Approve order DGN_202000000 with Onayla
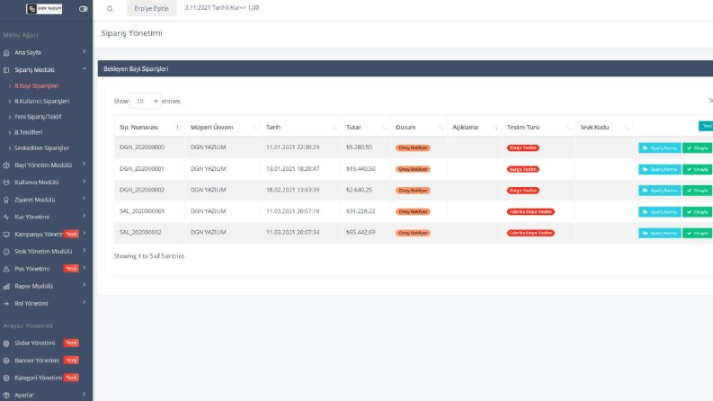This screenshot has width=713, height=401. tap(697, 147)
